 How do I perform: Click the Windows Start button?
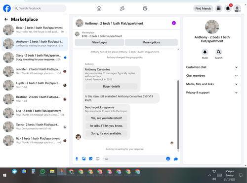pos(4,175)
